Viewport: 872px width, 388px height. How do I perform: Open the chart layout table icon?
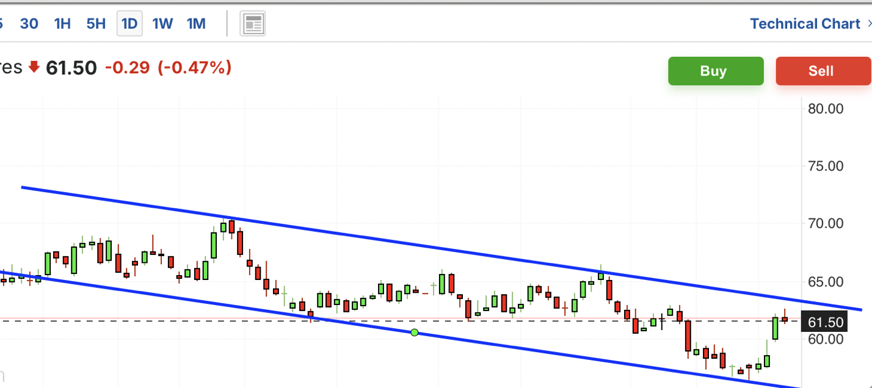click(253, 24)
